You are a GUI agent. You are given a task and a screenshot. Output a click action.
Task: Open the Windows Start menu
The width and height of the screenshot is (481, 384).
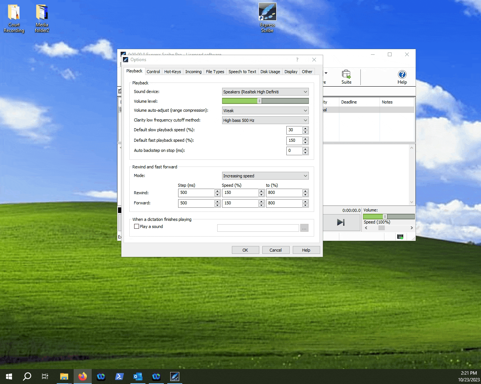[x=8, y=376]
